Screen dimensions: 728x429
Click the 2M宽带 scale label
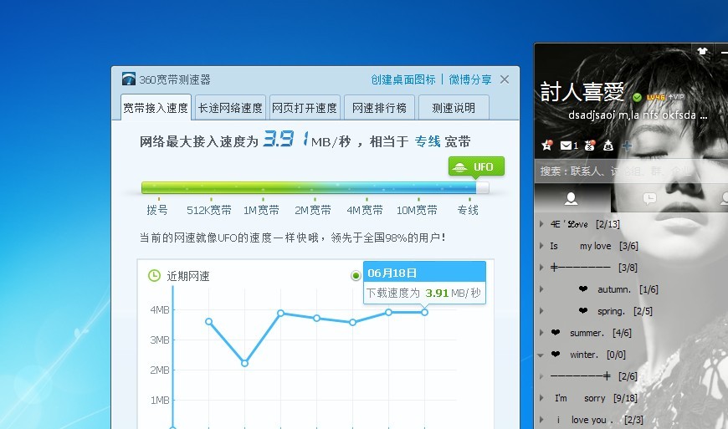coord(313,210)
